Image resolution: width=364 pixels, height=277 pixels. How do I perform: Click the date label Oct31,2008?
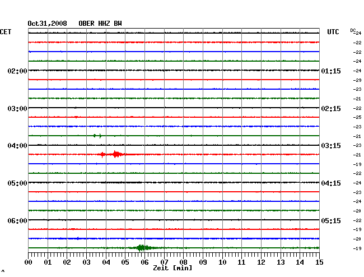[48, 24]
